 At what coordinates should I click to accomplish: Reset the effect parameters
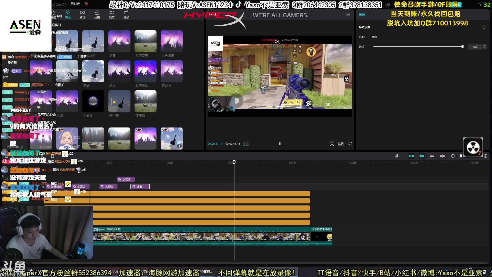[x=484, y=27]
